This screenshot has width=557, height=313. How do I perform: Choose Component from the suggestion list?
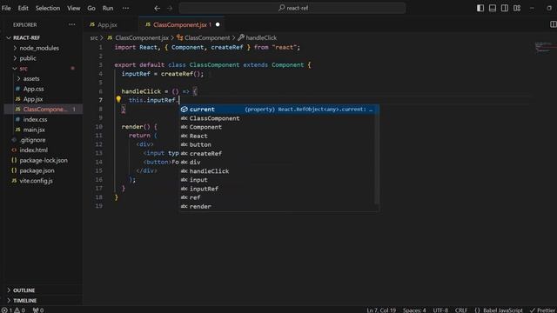point(278,127)
